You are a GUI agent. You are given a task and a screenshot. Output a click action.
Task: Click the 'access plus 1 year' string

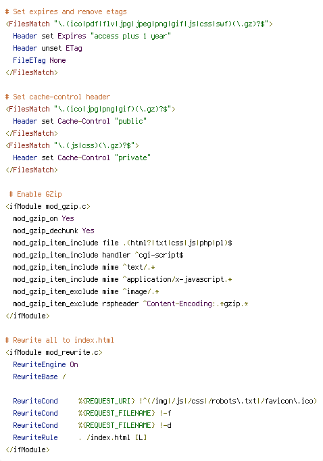point(130,36)
